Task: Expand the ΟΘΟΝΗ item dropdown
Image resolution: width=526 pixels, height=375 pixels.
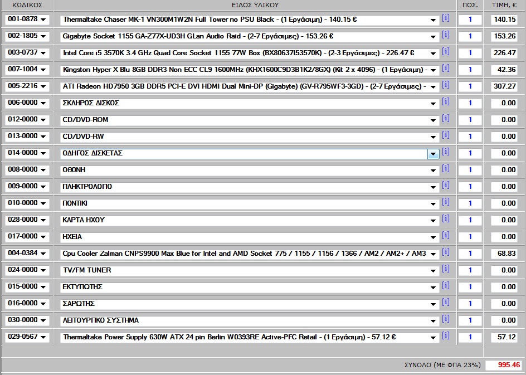Action: 434,171
